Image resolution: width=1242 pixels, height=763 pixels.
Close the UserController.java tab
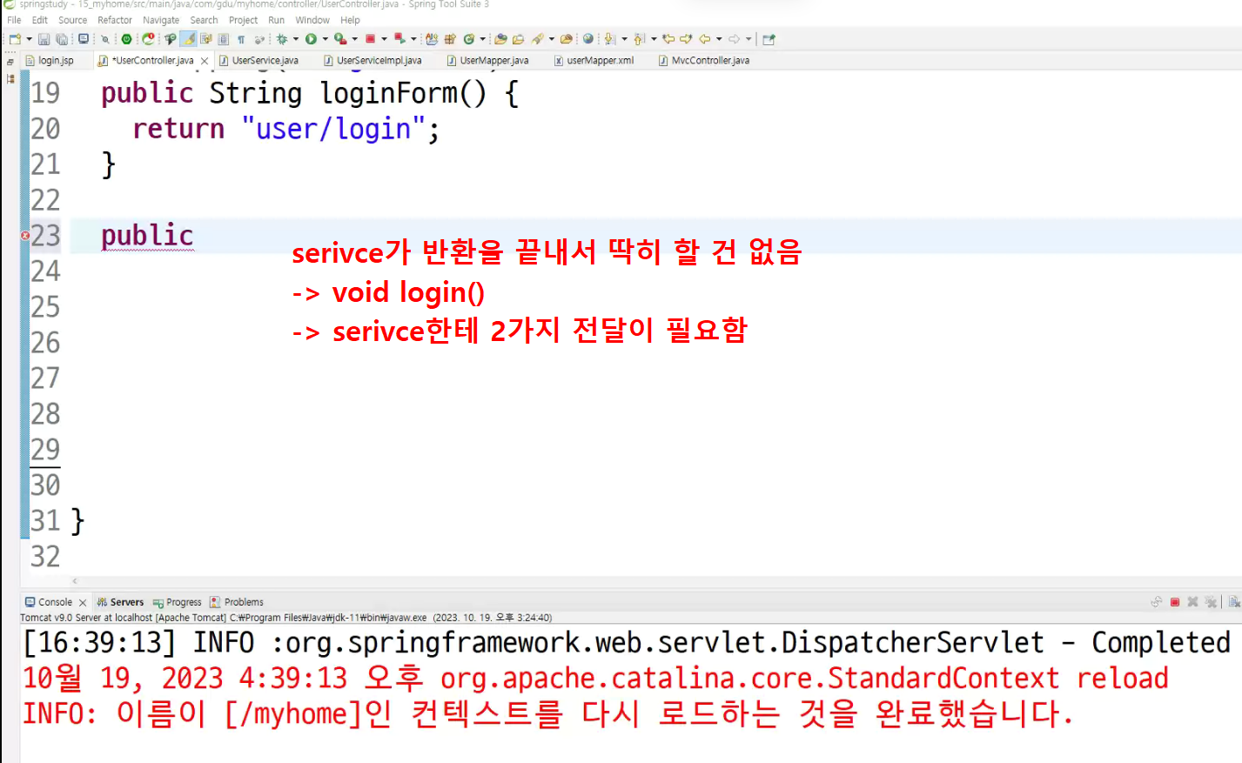[x=205, y=61]
